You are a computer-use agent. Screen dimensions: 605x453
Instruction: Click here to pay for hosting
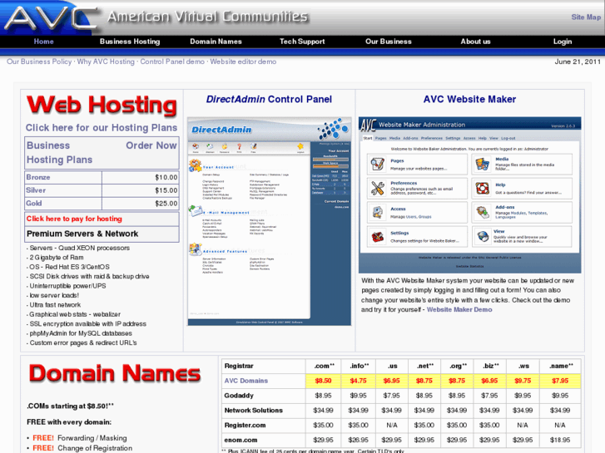click(x=74, y=219)
